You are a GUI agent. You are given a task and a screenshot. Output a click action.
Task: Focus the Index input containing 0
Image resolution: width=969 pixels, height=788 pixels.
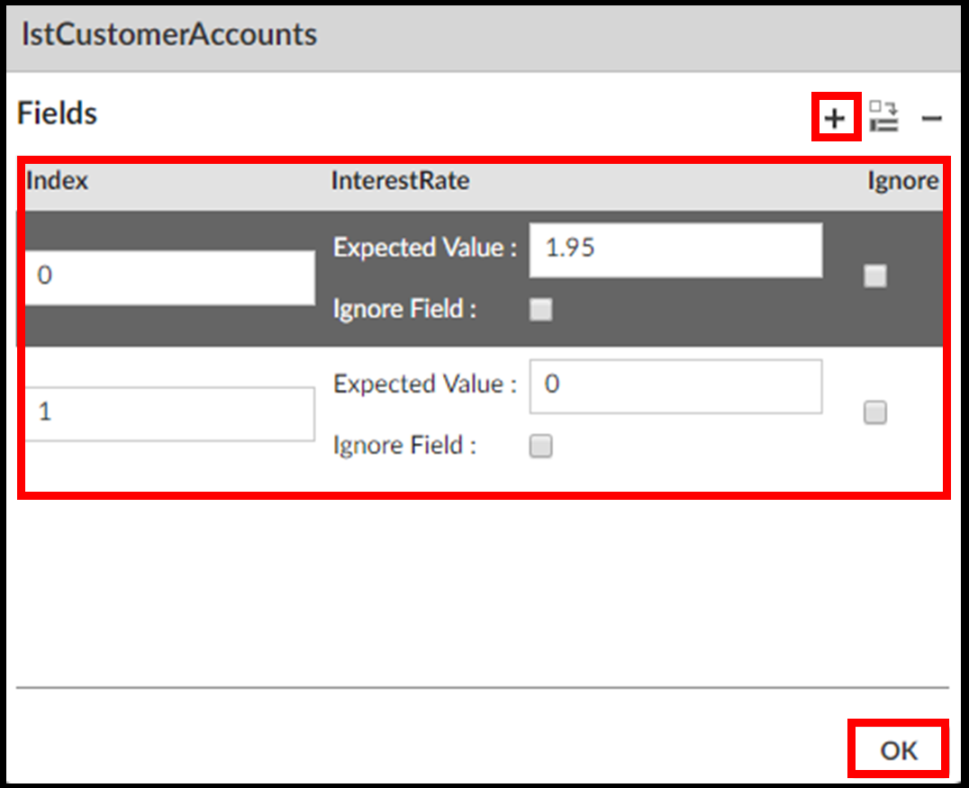pos(169,276)
